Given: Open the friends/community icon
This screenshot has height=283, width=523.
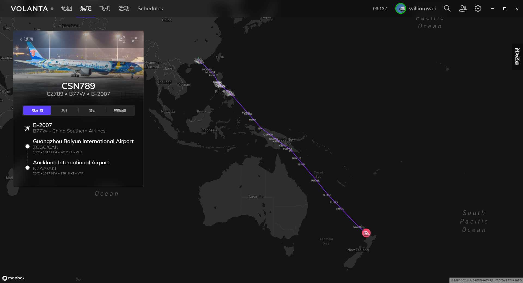Looking at the screenshot, I should click(x=463, y=8).
